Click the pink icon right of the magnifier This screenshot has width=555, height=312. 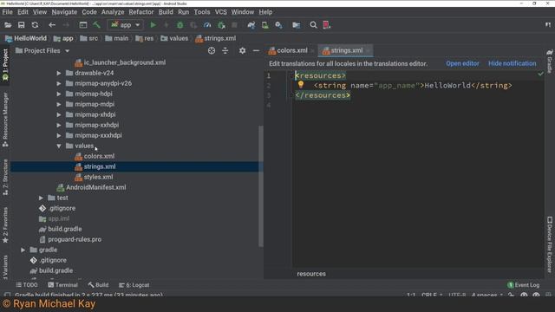[x=326, y=25]
